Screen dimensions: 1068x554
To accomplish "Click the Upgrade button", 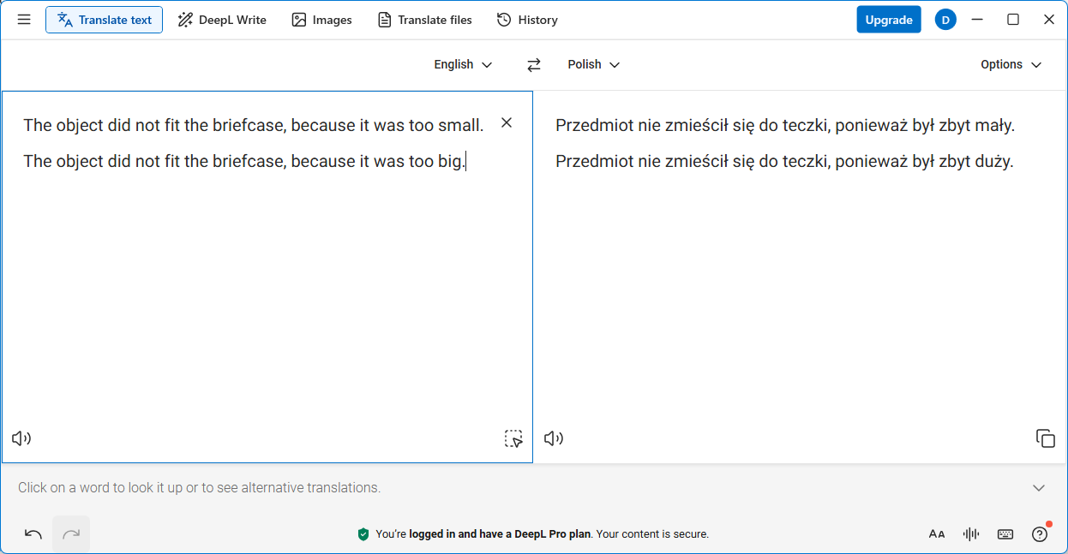I will coord(888,20).
